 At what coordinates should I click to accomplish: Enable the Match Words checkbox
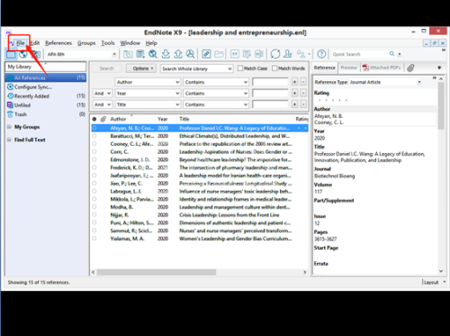pyautogui.click(x=274, y=68)
